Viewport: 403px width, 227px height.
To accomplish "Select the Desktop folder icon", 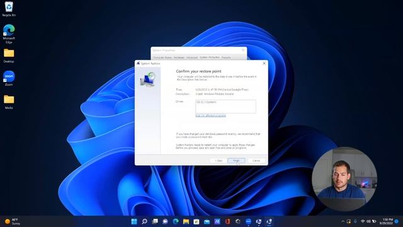I will tap(9, 56).
